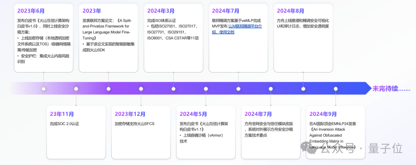Screen dimensions: 416x165
Task: Click the timeline dot above the 23年11月 card
Action: coord(76,89)
